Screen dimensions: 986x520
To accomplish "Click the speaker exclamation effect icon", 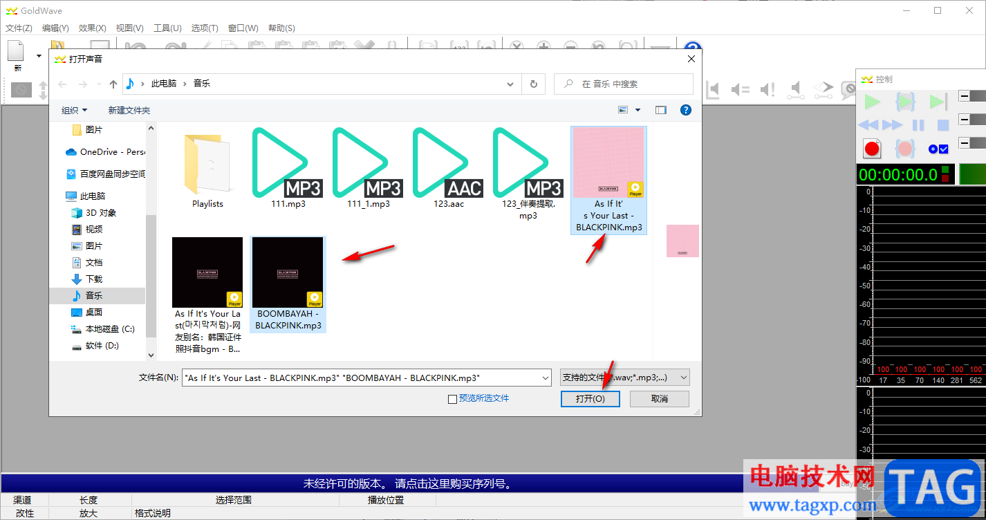I will point(768,89).
